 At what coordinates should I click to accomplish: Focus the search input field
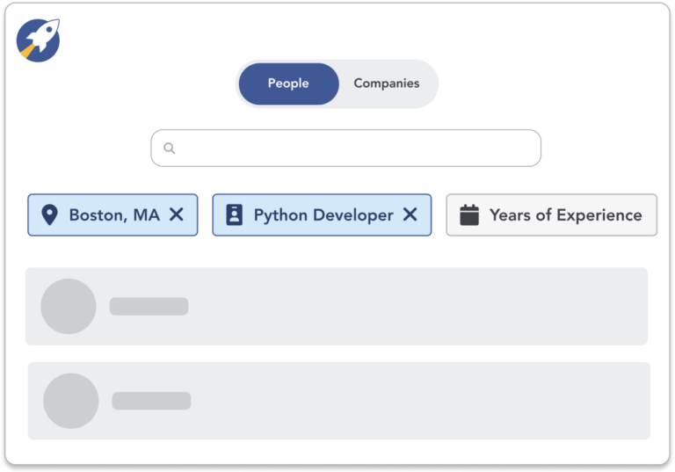click(x=352, y=149)
